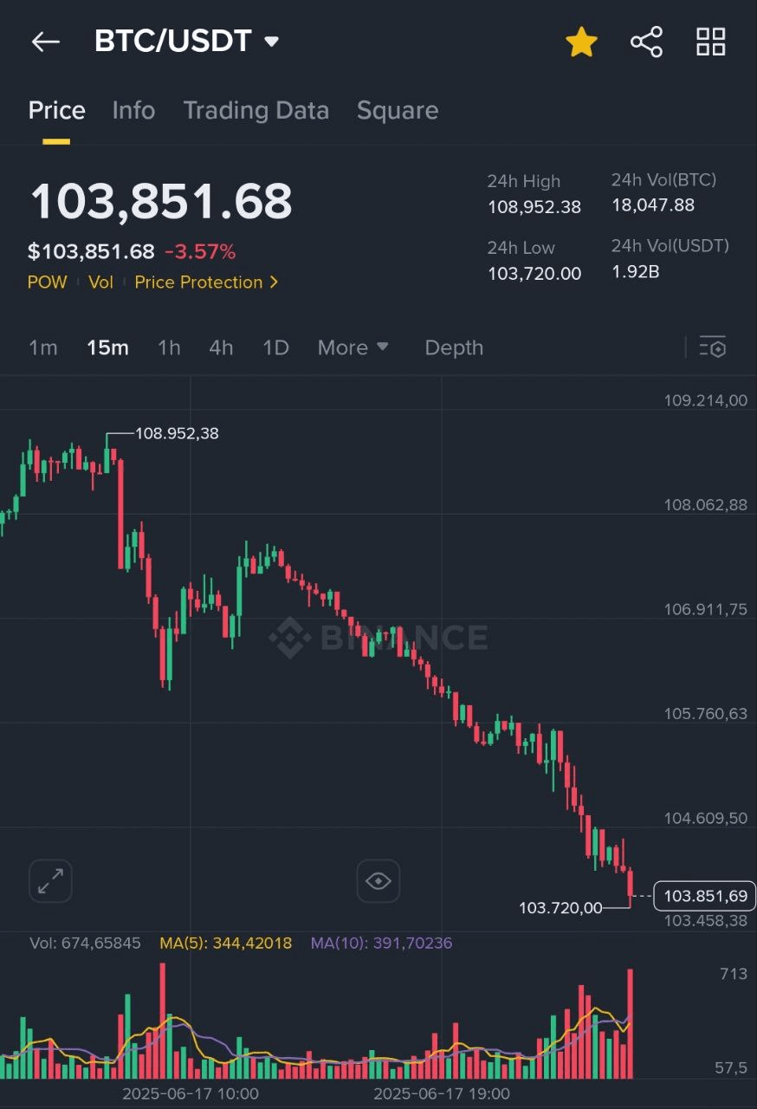Select the 4h chart interval
This screenshot has width=757, height=1109.
click(221, 347)
